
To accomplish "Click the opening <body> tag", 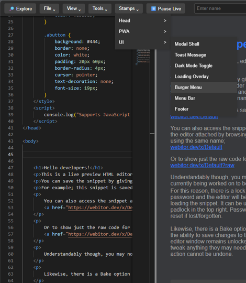I will click(30, 141).
